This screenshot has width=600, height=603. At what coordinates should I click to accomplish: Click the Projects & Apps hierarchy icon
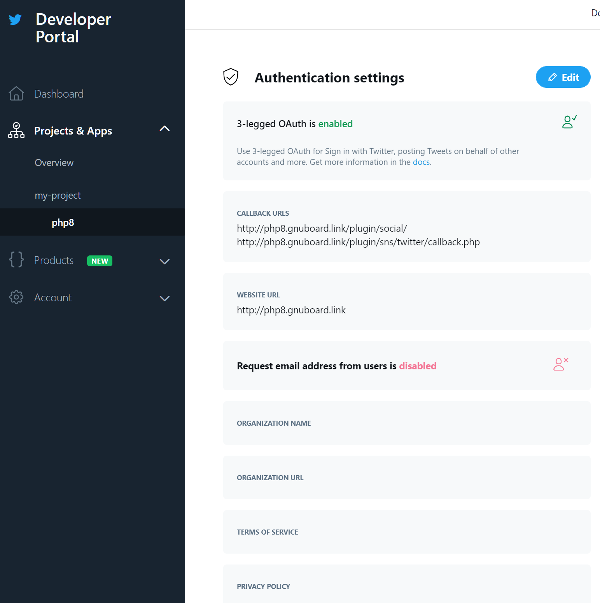16,130
